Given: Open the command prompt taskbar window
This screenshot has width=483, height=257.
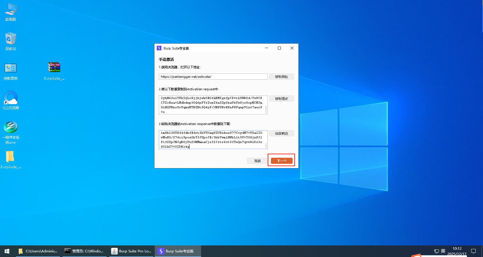Looking at the screenshot, I should click(x=84, y=251).
